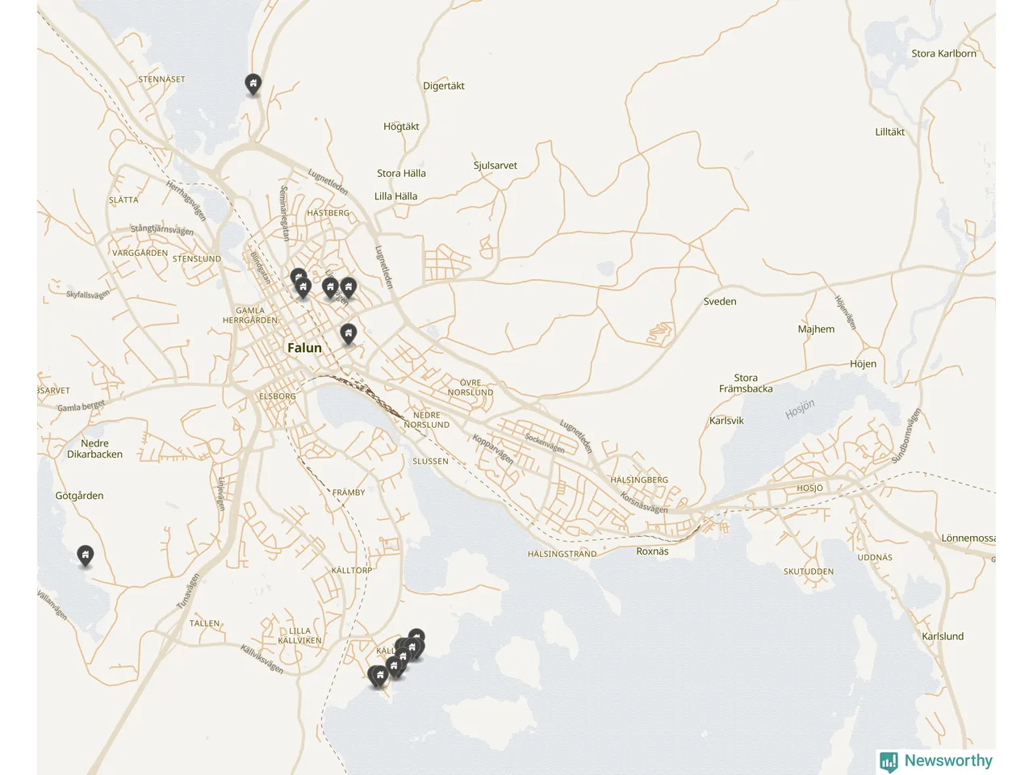1033x775 pixels.
Task: Select the Nedre Dikarbacken label
Action: [94, 449]
